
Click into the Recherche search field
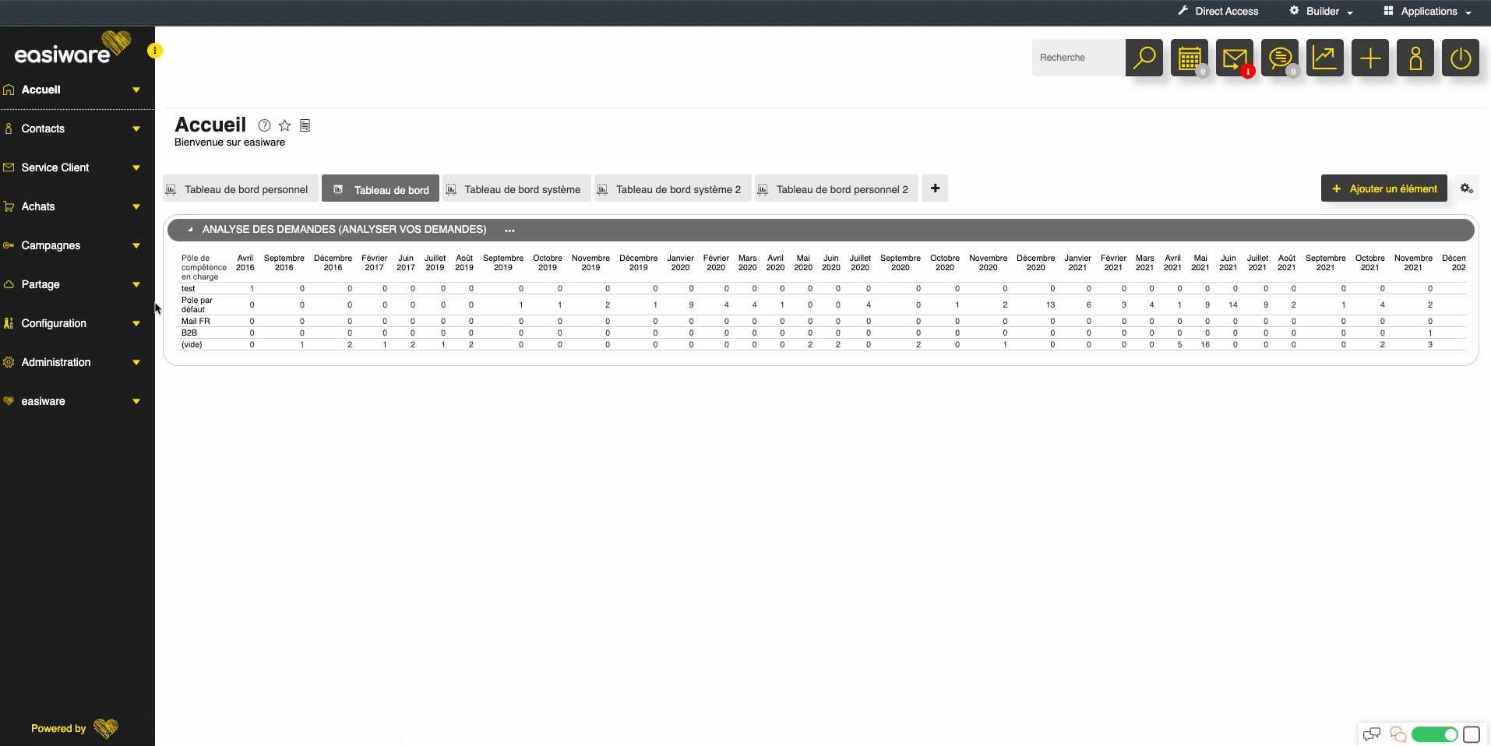[1078, 58]
